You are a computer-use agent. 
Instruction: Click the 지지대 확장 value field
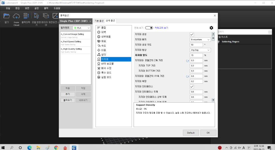pos(196,82)
